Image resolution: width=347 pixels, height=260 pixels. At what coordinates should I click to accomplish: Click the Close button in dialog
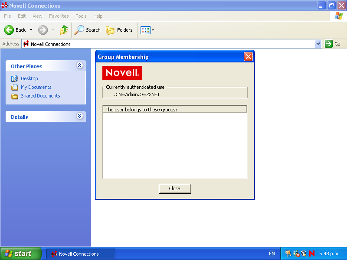coord(175,188)
